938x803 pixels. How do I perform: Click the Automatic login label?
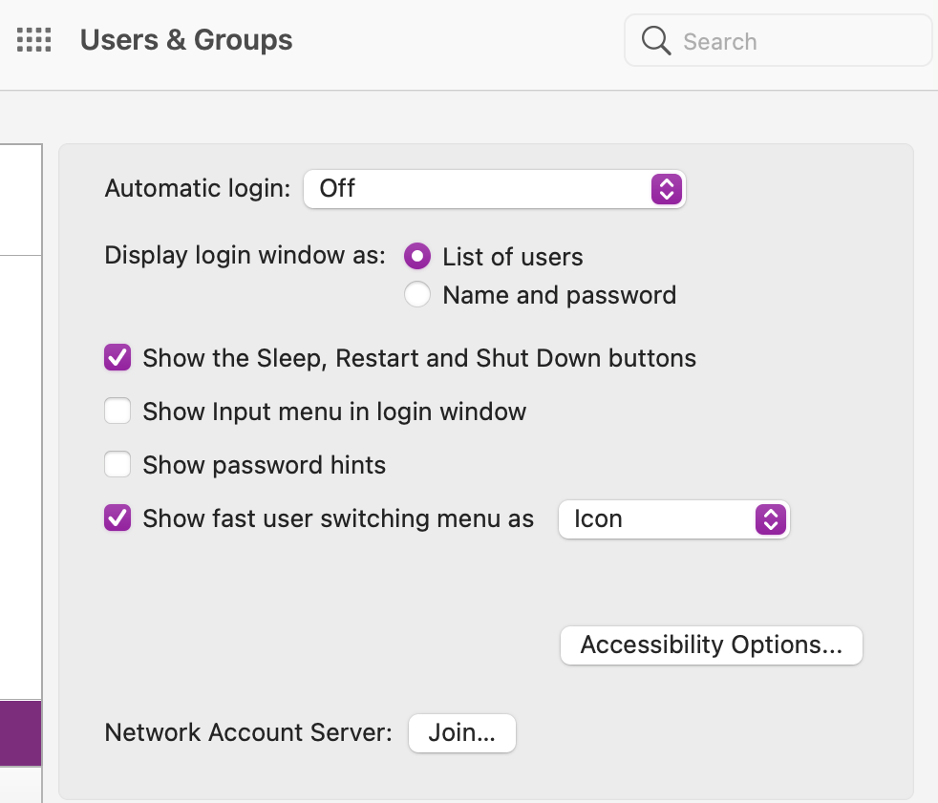(197, 189)
